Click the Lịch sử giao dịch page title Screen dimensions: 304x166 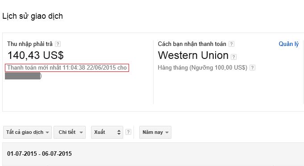tap(33, 16)
